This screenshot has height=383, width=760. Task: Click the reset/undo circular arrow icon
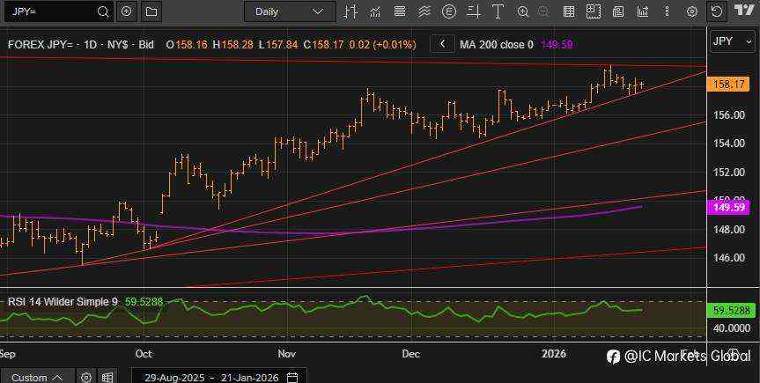pyautogui.click(x=716, y=11)
